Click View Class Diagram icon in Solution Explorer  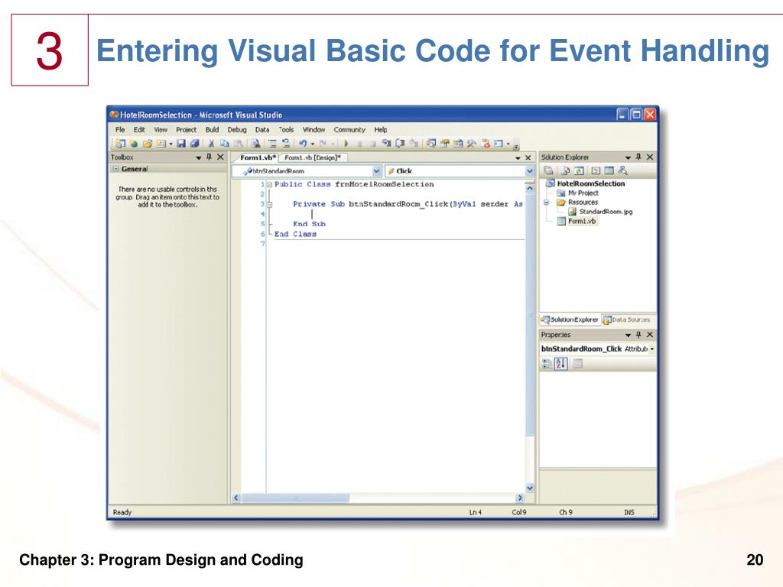[x=622, y=170]
